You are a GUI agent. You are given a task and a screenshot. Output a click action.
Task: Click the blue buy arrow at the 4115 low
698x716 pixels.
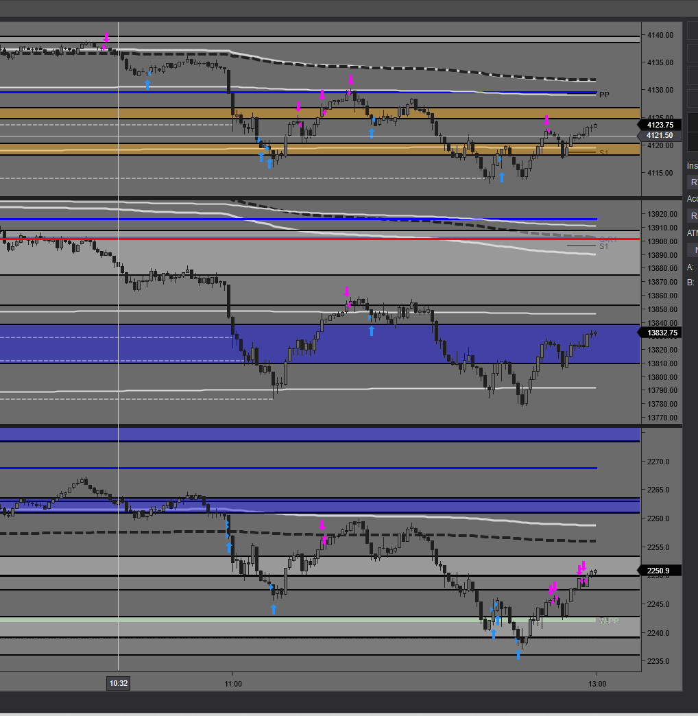pos(502,177)
